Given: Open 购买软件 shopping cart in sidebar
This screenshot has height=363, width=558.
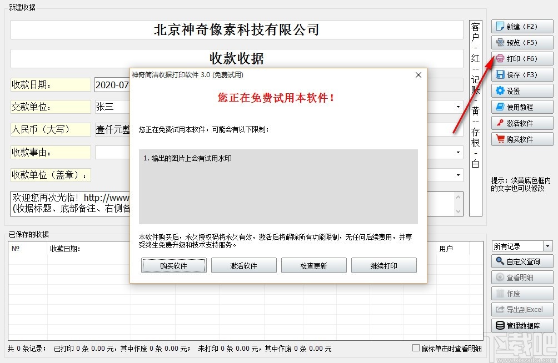Looking at the screenshot, I should [x=522, y=139].
